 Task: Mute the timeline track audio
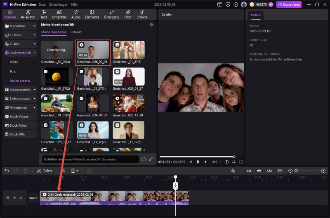21,198
